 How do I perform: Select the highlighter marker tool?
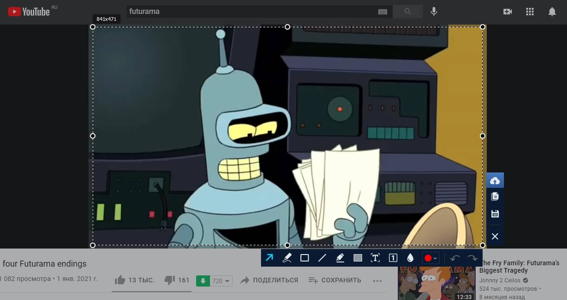tap(340, 258)
